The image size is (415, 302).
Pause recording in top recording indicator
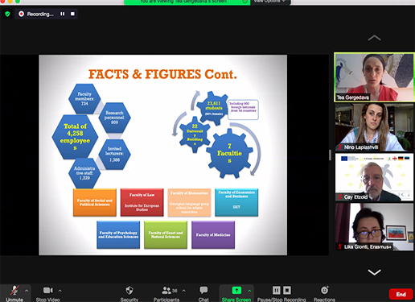click(63, 14)
